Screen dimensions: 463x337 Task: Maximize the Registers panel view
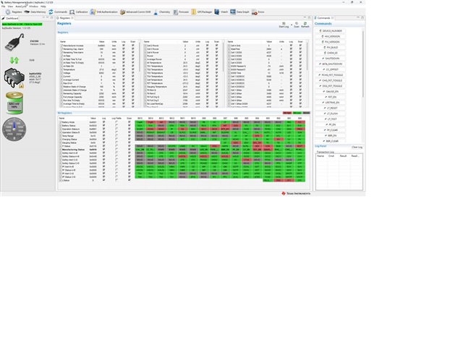click(309, 17)
